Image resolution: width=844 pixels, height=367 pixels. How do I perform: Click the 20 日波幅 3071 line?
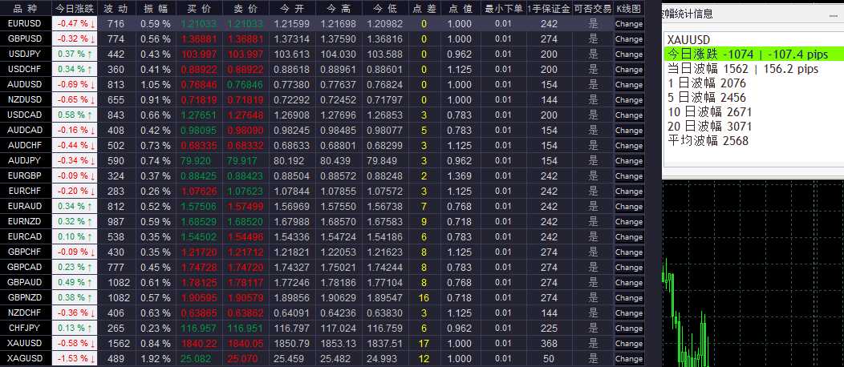(x=709, y=127)
